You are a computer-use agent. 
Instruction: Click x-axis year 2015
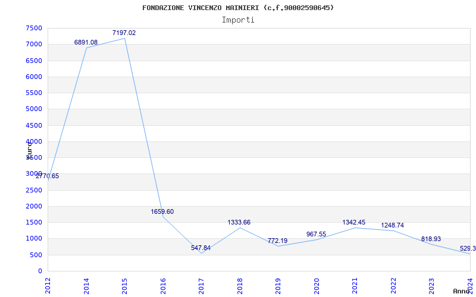124,286
